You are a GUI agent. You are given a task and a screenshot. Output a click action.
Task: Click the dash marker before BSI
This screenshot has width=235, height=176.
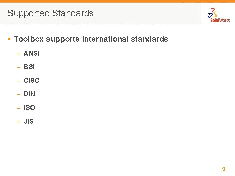[x=19, y=67]
